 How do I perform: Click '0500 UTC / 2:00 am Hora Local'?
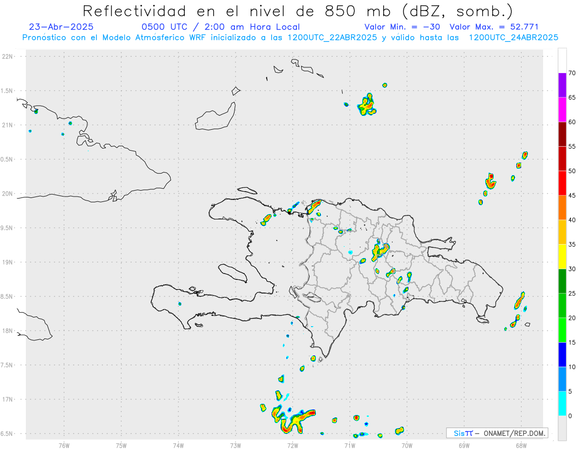(220, 27)
